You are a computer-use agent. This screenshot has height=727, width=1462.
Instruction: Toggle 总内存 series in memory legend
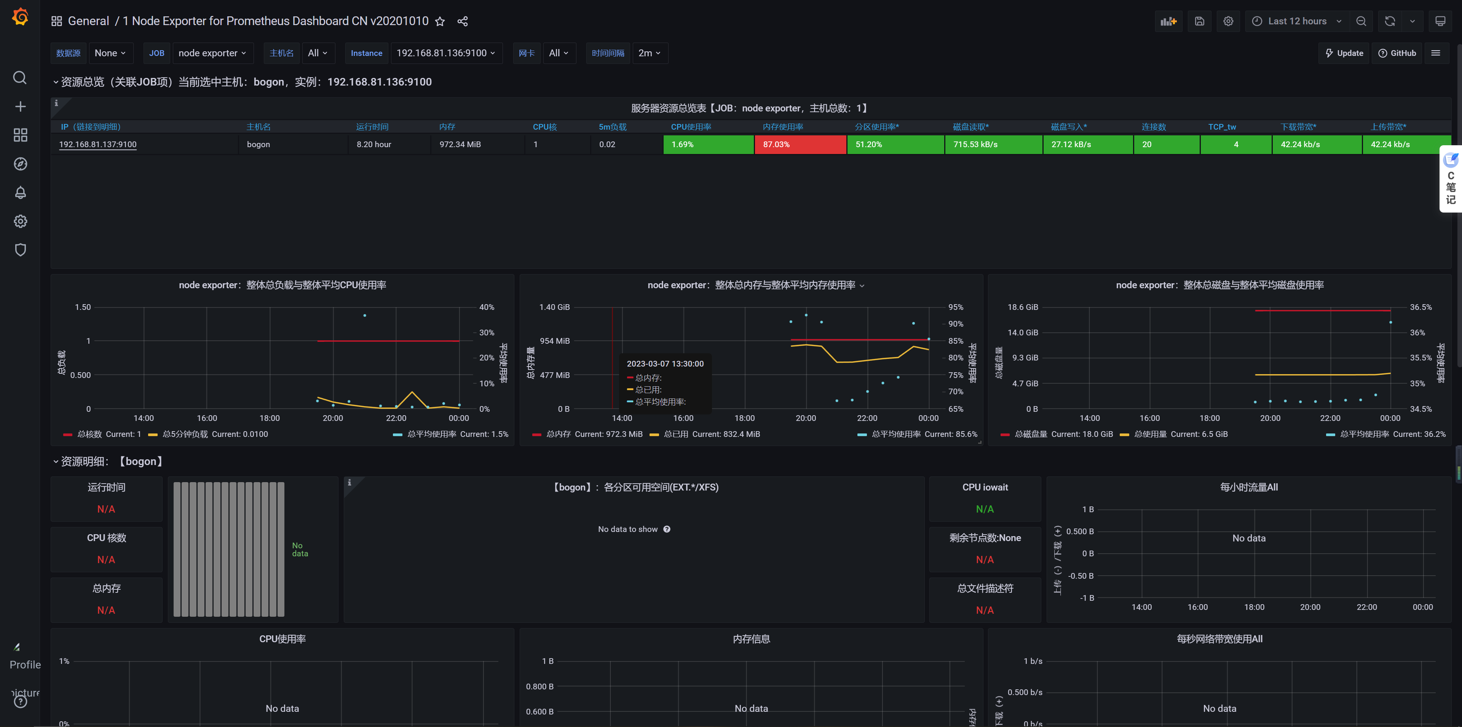click(x=559, y=434)
